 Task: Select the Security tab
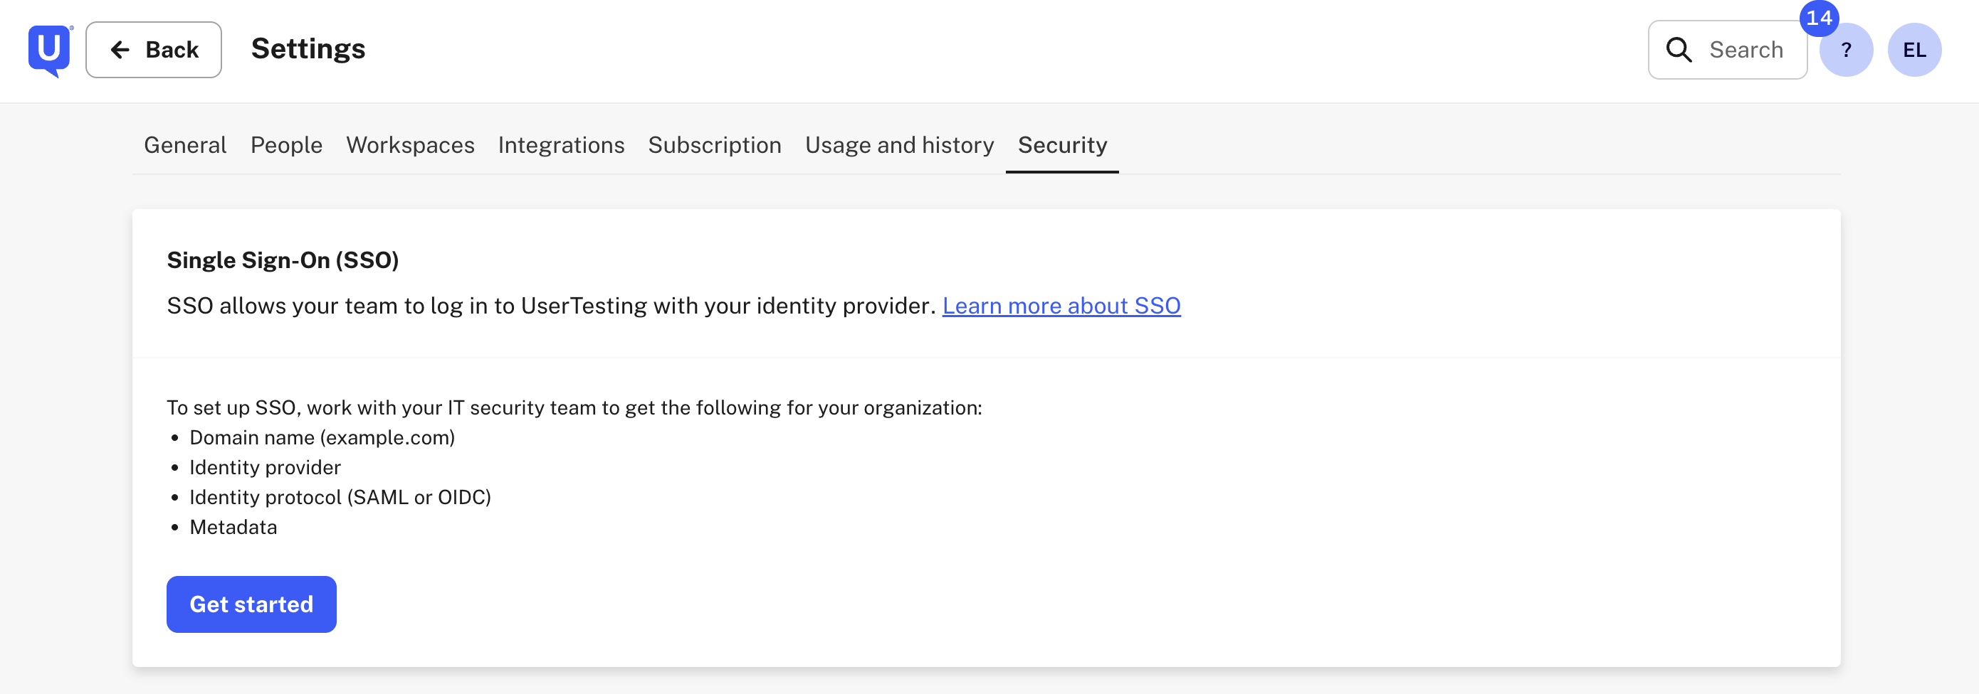click(1063, 145)
